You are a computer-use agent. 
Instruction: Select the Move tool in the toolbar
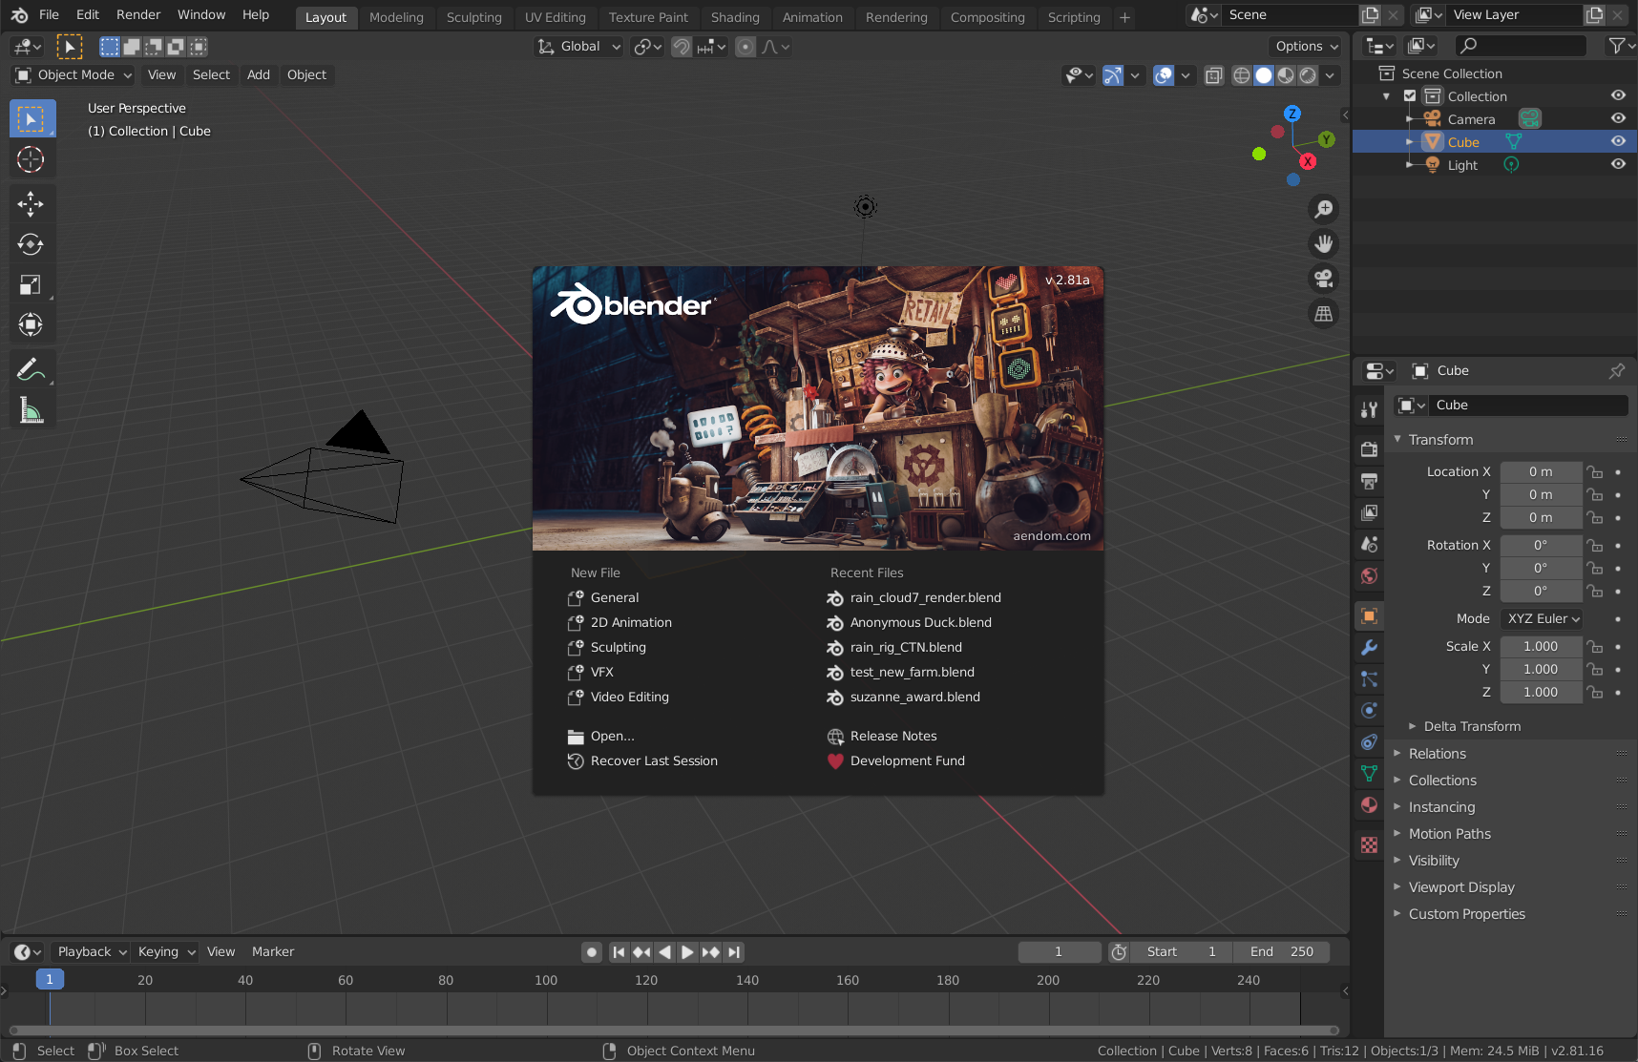[31, 203]
